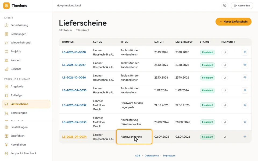Click the Finalisiert badge for LS-2026-09-0032
Viewport: 258px width, 161px height.
207,105
